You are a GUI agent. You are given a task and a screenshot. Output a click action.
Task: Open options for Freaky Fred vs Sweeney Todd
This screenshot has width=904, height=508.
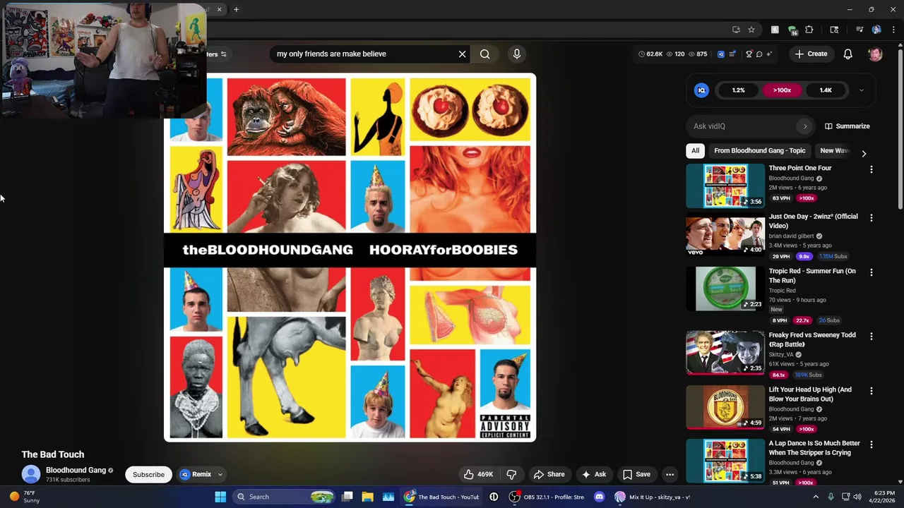point(871,337)
